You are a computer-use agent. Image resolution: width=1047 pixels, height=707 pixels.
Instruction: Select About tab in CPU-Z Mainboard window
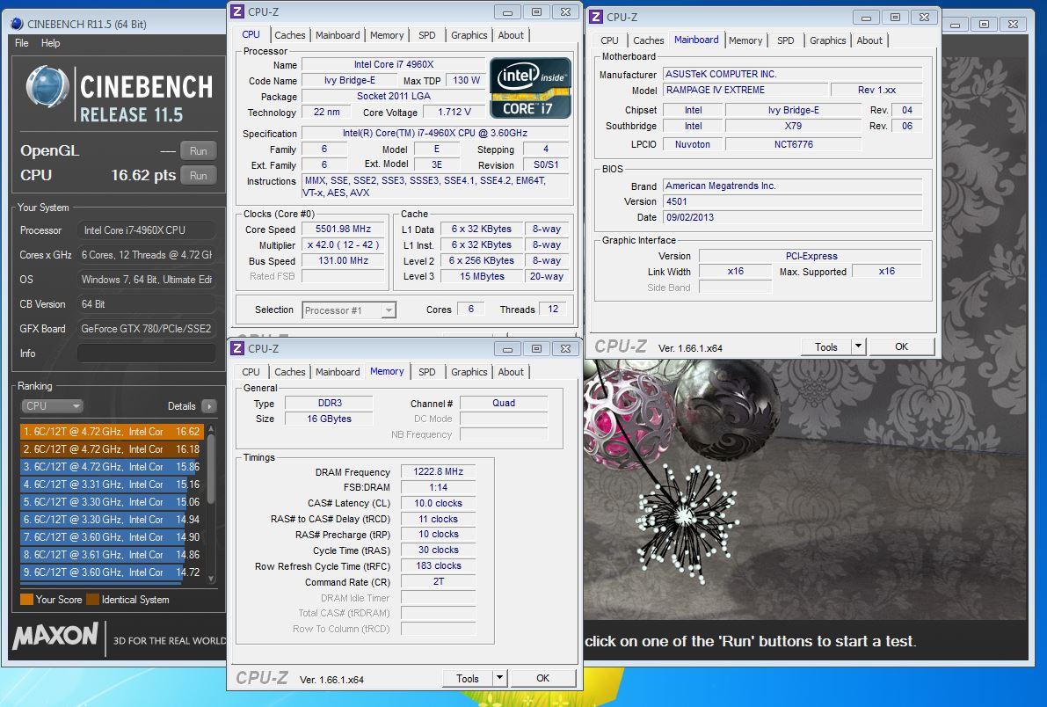(x=869, y=40)
